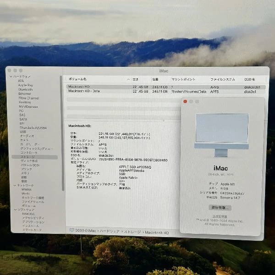Select Apple Pay in the sidebar

(x=25, y=85)
